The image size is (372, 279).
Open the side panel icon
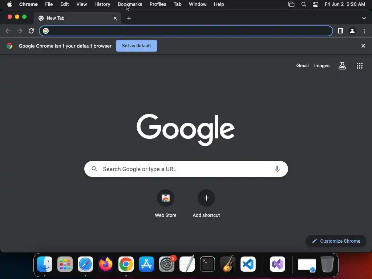(341, 31)
